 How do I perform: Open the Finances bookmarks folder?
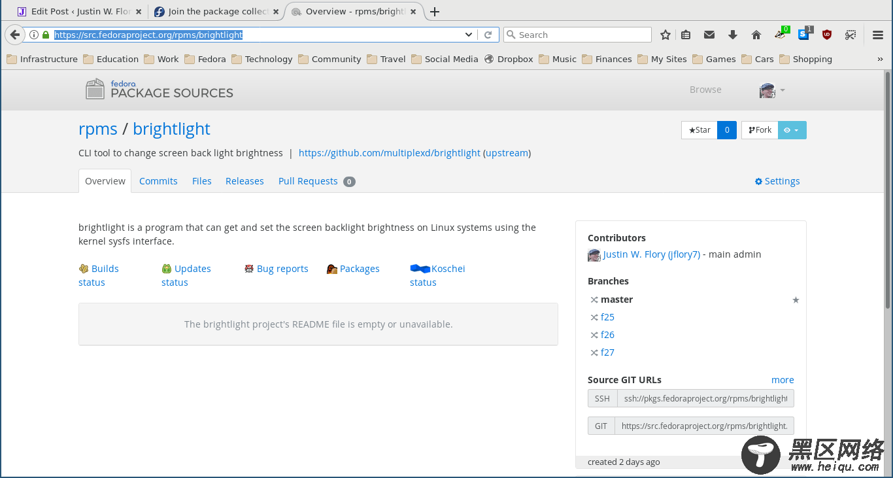coord(607,59)
